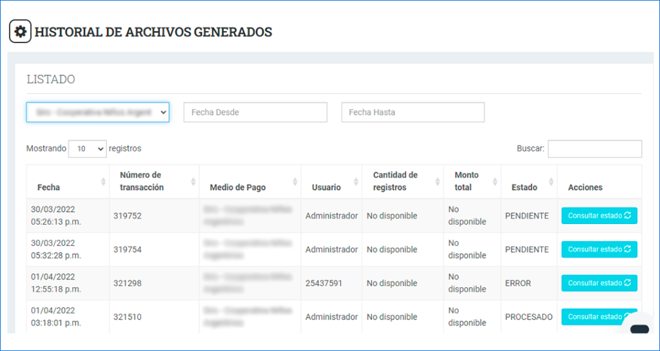
Task: Consultar estado for processed transaction 321510
Action: tap(596, 316)
